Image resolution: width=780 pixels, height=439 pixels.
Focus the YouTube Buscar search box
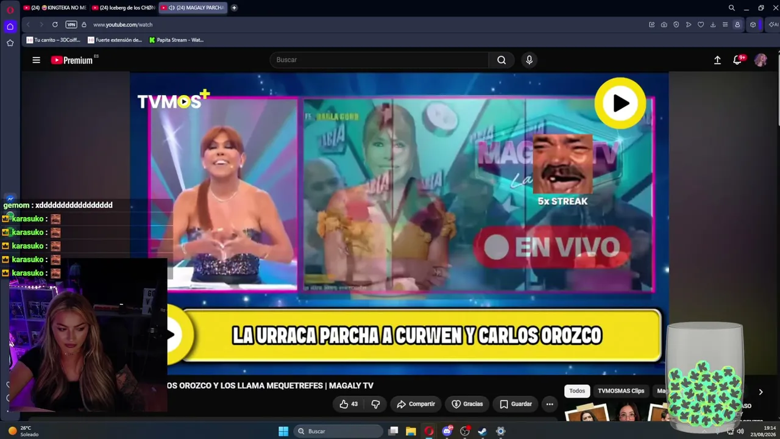(379, 60)
